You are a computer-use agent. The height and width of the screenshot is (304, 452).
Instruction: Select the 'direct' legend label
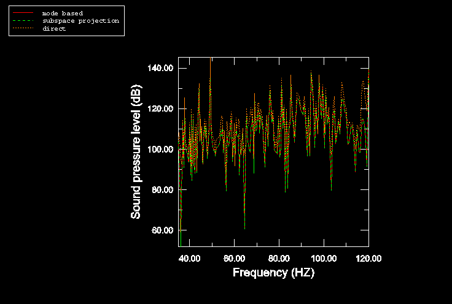coord(54,29)
